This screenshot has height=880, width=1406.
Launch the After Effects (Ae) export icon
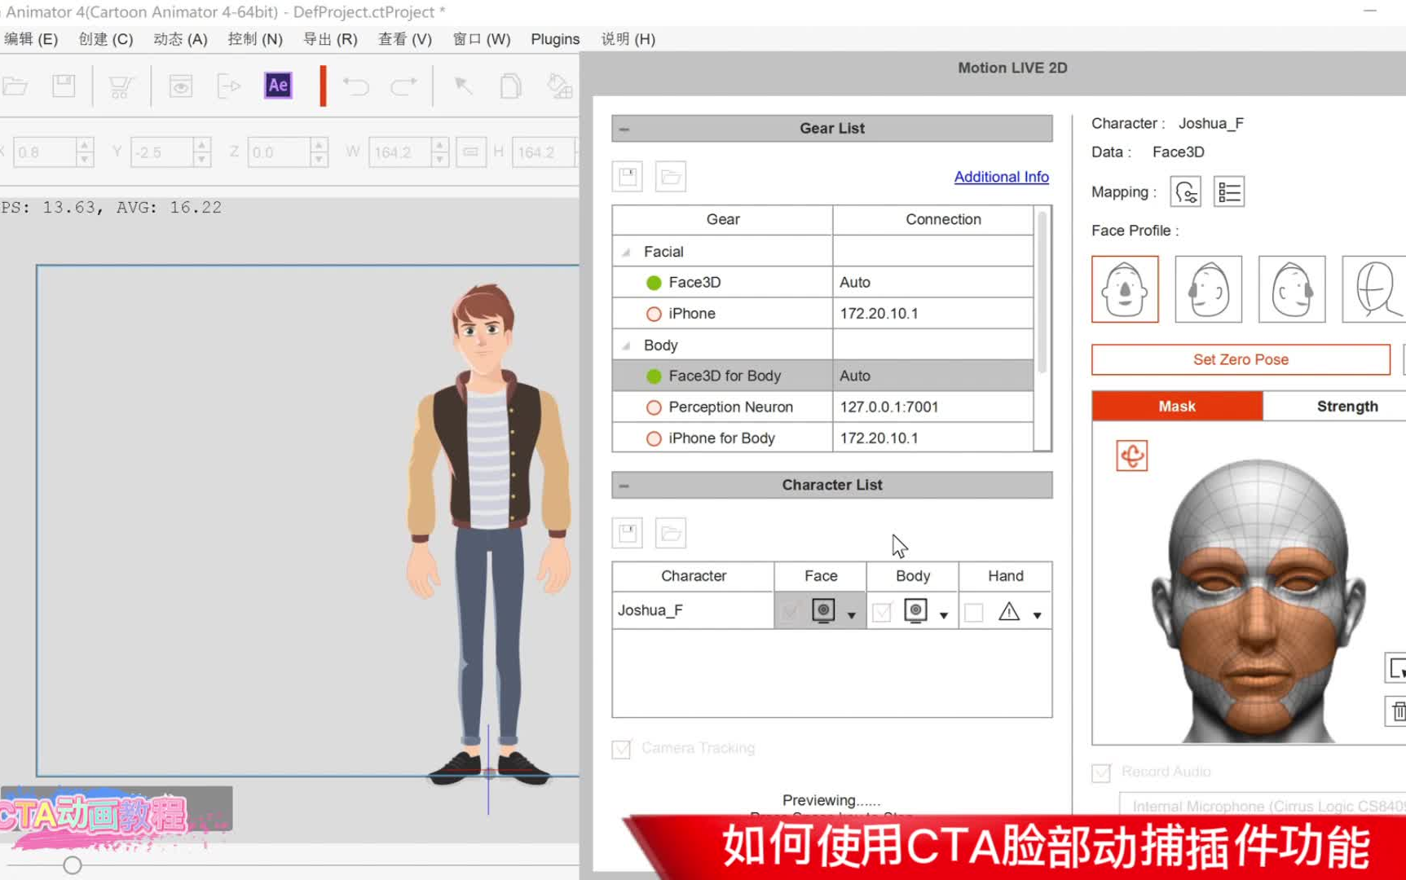[x=278, y=85]
